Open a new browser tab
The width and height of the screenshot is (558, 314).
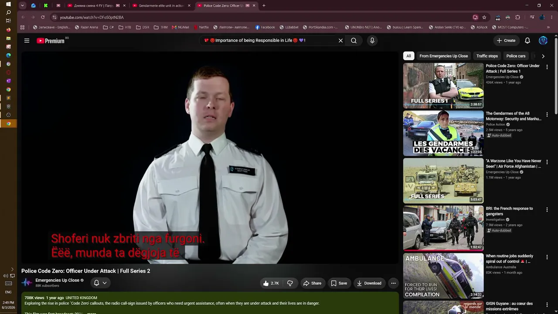pyautogui.click(x=264, y=6)
